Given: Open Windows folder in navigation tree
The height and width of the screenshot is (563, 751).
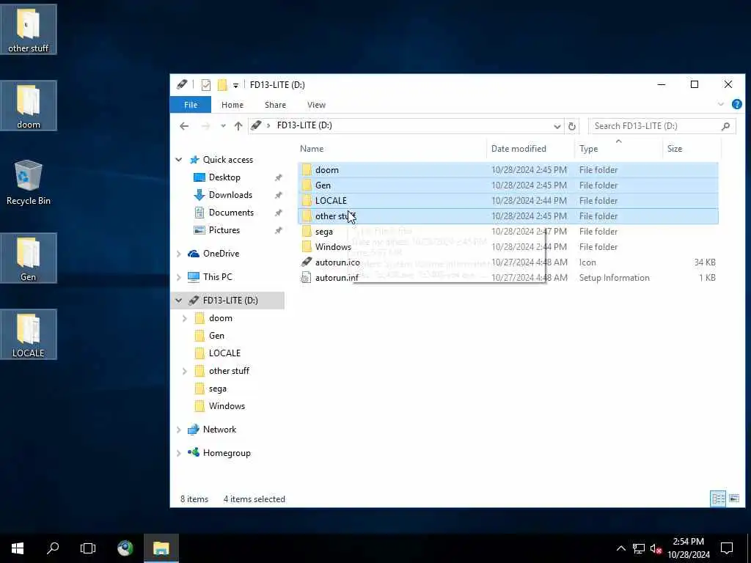Looking at the screenshot, I should tap(227, 406).
